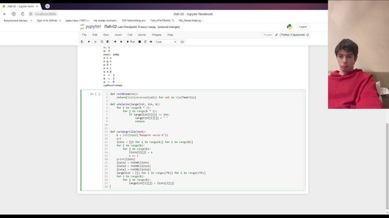Viewport: 389px width, 218px height.
Task: Run the selected cell
Action: click(x=131, y=42)
